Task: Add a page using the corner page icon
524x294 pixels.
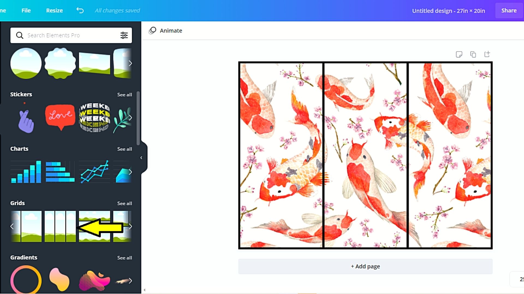Action: 487,54
